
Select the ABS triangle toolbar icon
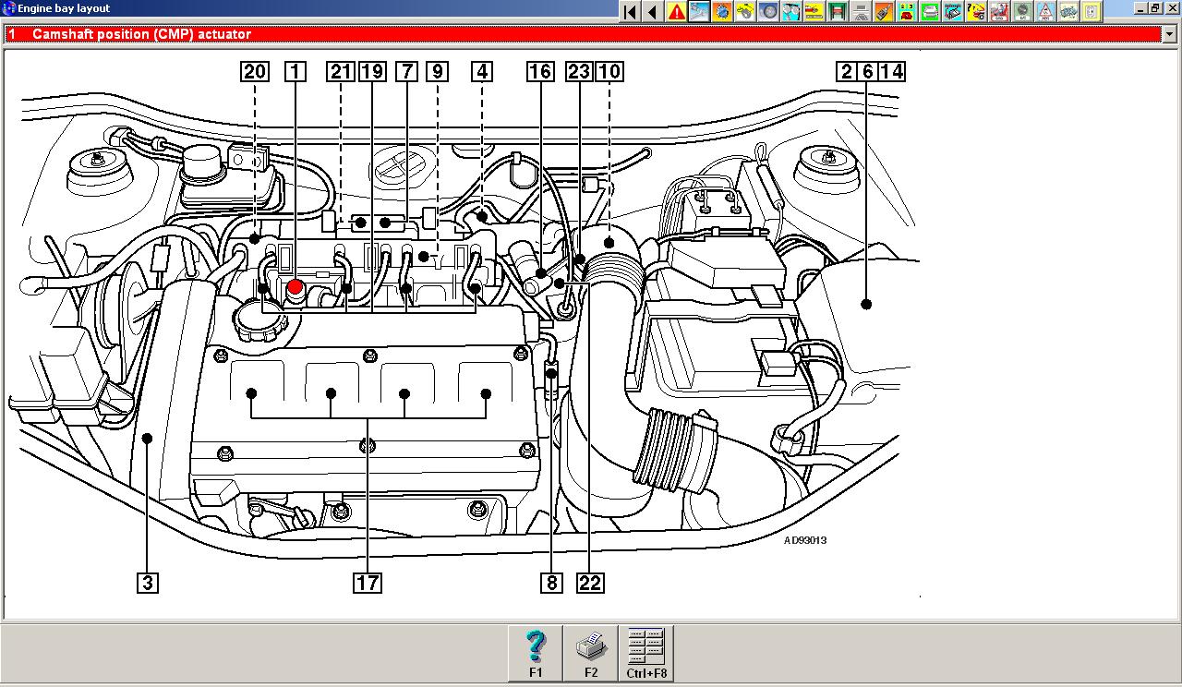(1045, 11)
